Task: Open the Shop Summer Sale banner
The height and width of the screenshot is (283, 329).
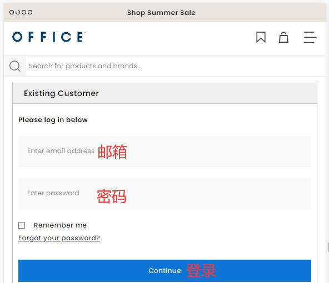Action: tap(161, 13)
